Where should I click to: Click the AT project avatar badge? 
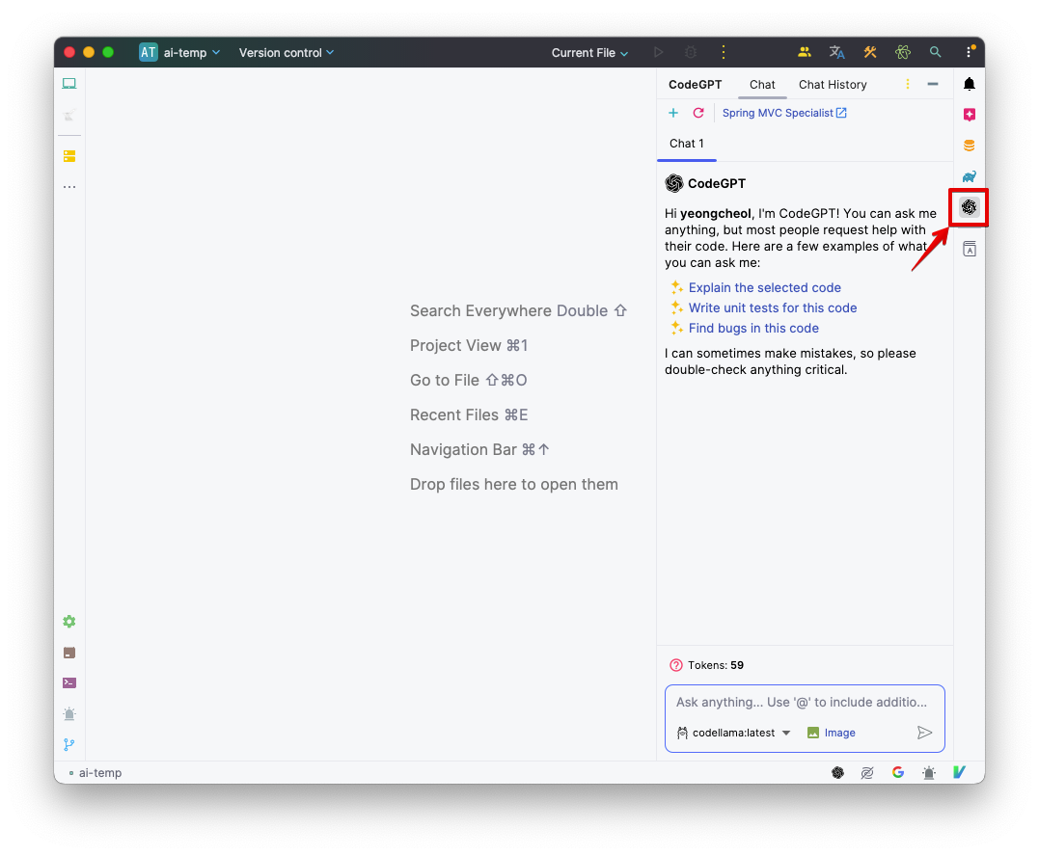(148, 52)
